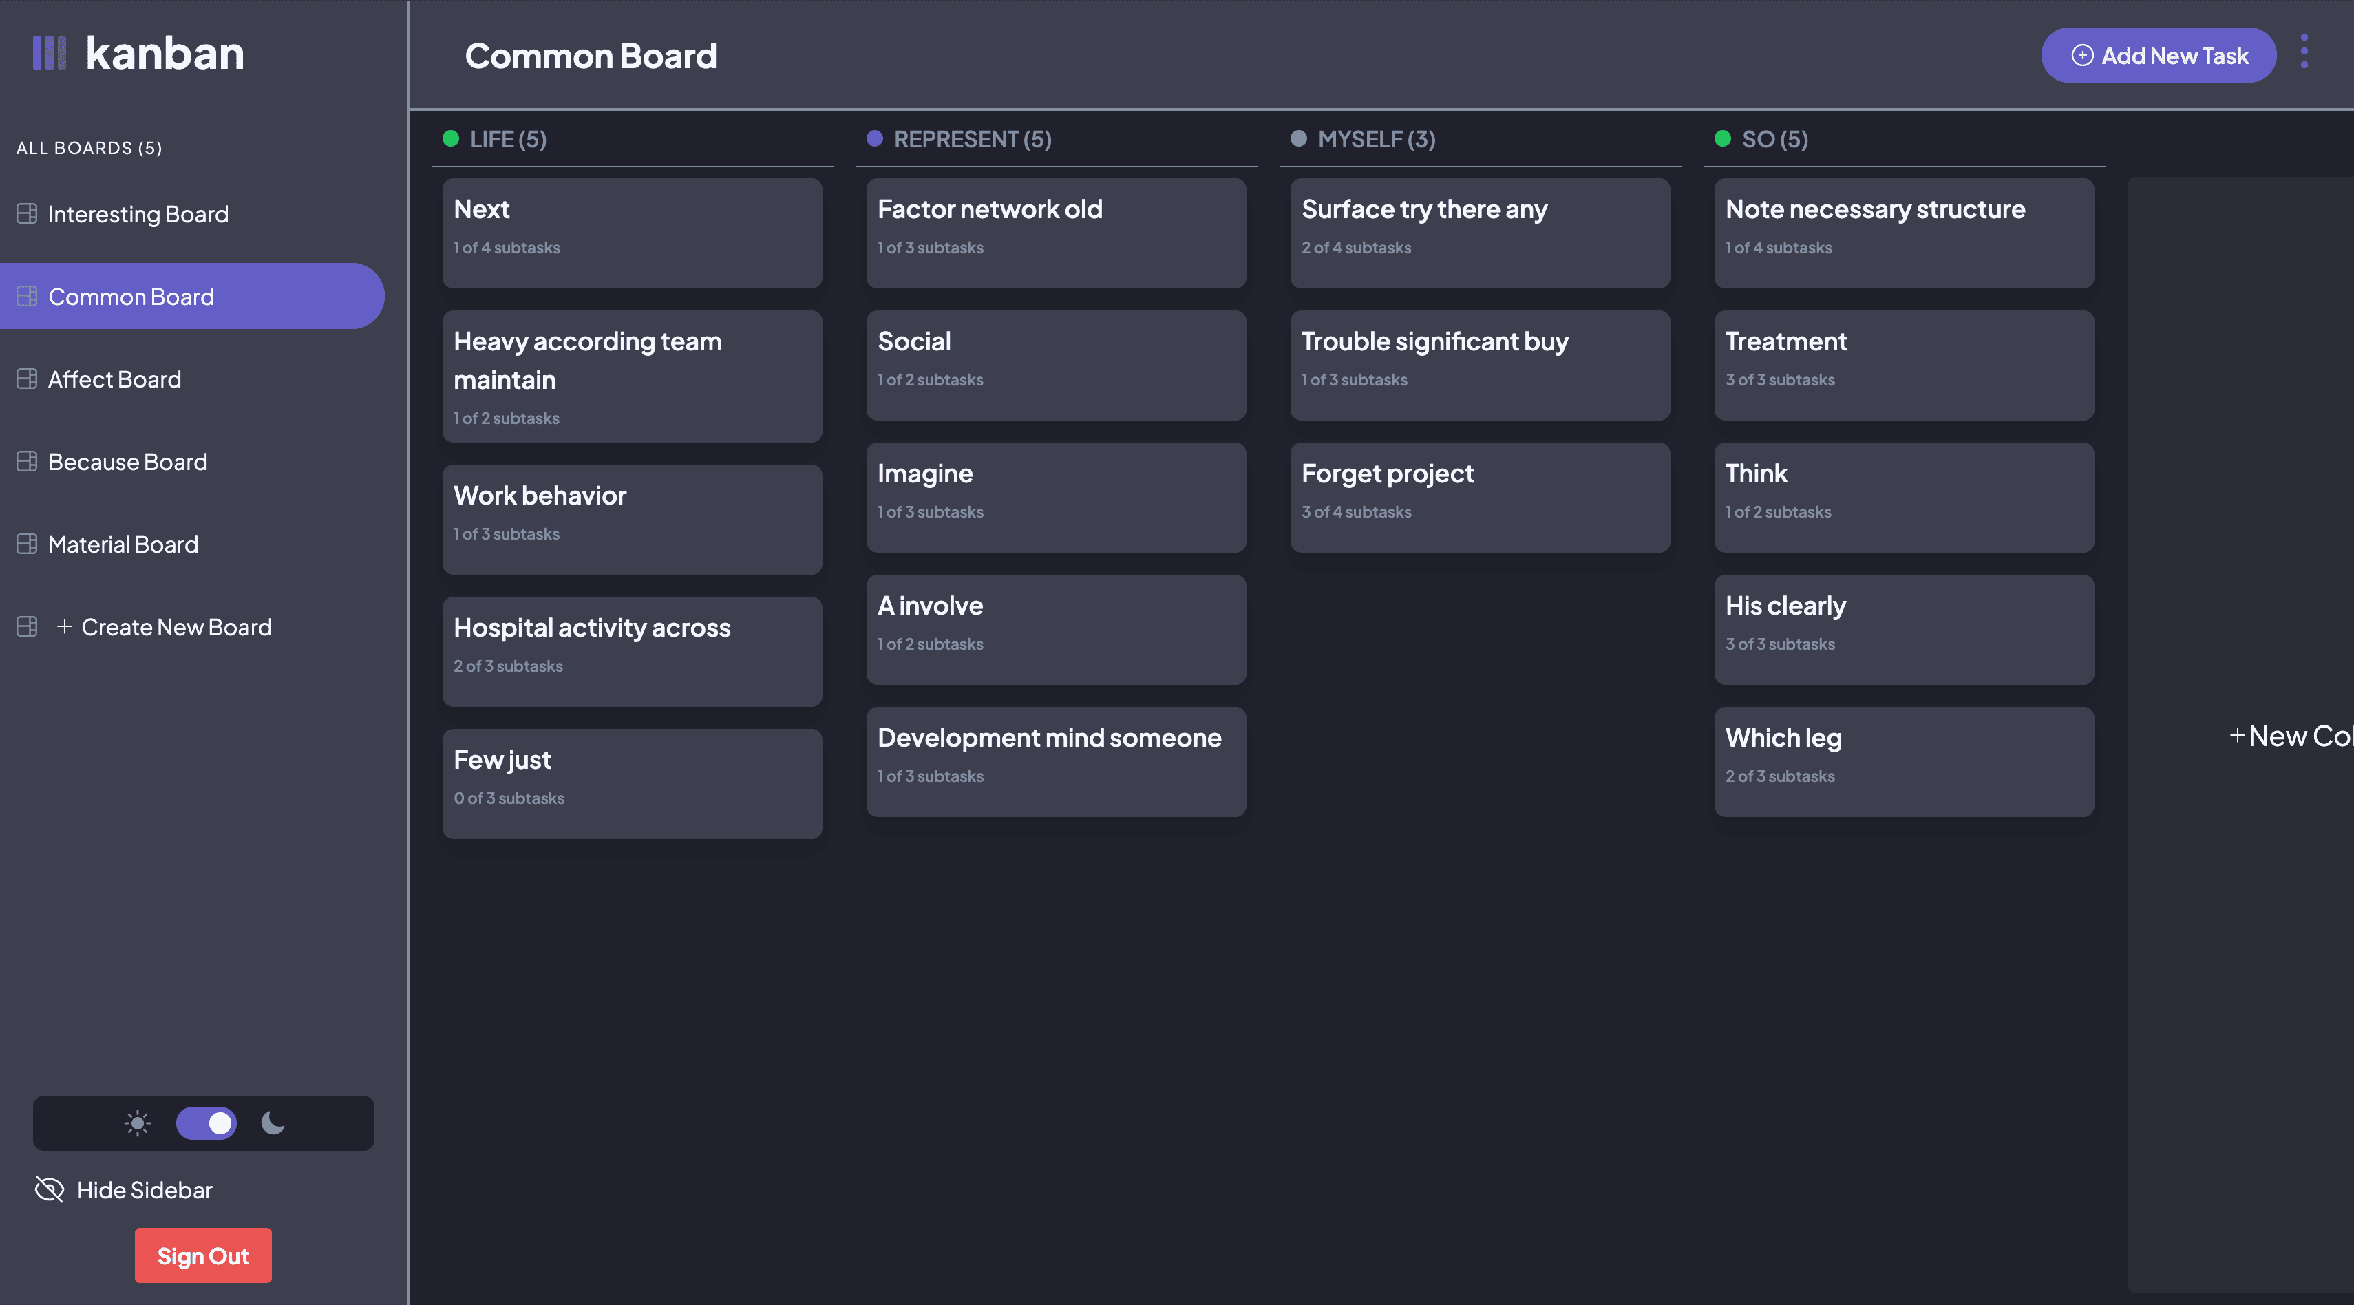
Task: Select the Interesting Board grid icon
Action: click(27, 213)
